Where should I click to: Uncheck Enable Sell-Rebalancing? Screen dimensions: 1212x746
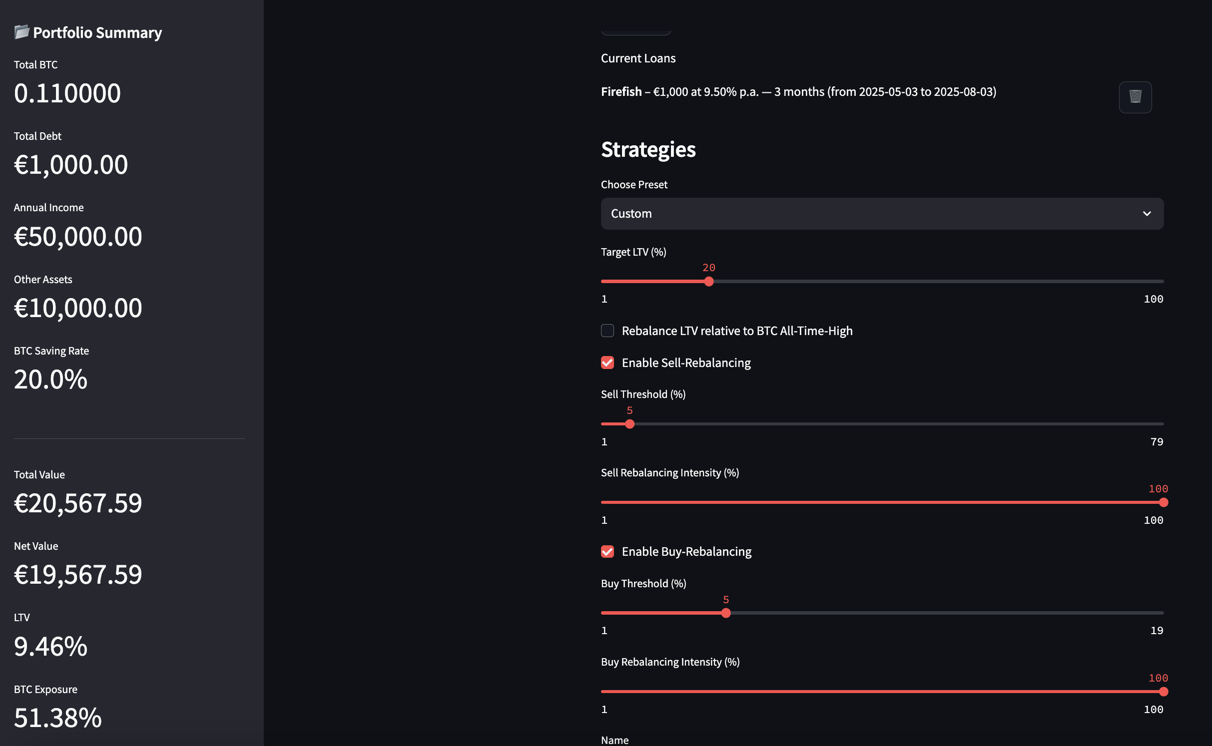[607, 363]
